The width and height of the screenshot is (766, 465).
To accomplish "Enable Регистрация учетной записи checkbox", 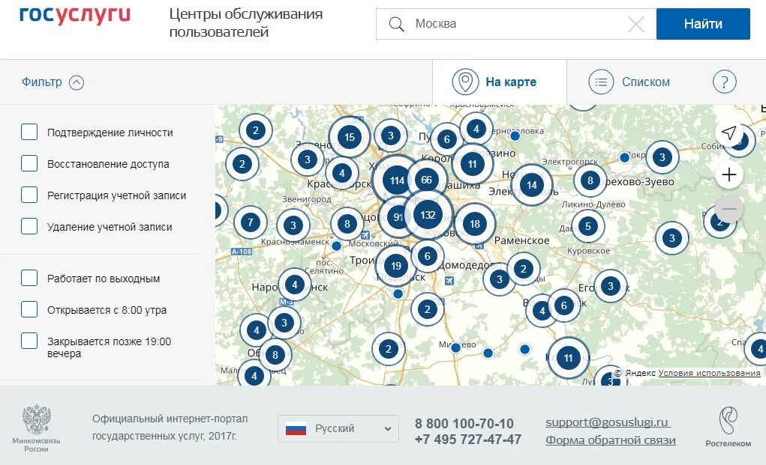I will point(29,195).
